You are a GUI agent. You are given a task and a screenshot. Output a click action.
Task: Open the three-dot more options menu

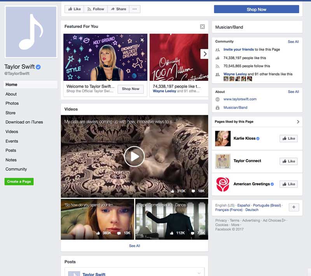click(135, 9)
